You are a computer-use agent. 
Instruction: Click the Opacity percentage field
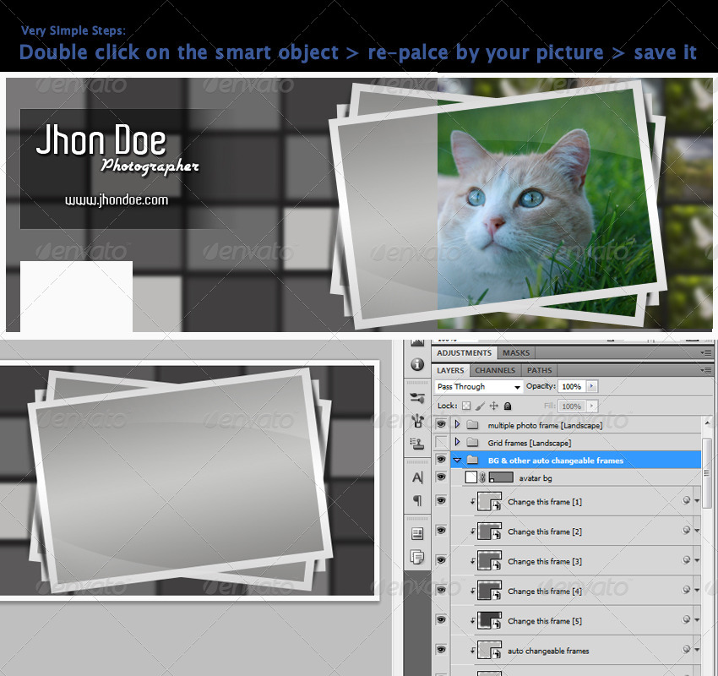coord(572,386)
